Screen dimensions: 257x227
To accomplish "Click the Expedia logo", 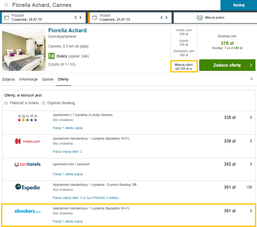I will (28, 187).
